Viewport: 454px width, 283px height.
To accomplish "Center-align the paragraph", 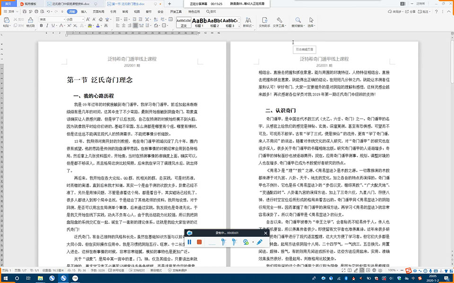I will 123,25.
